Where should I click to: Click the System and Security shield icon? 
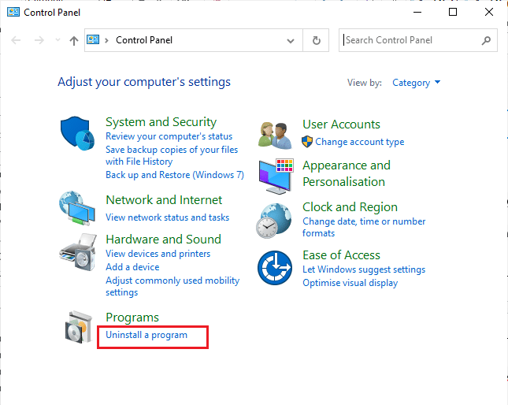tap(79, 133)
